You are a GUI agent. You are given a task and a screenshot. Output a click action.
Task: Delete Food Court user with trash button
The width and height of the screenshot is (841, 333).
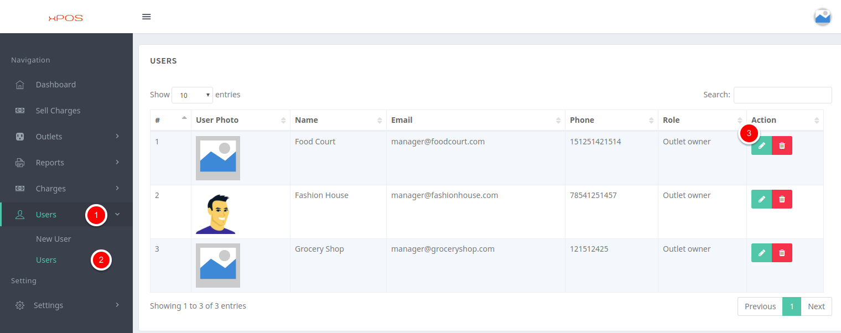[x=782, y=145]
